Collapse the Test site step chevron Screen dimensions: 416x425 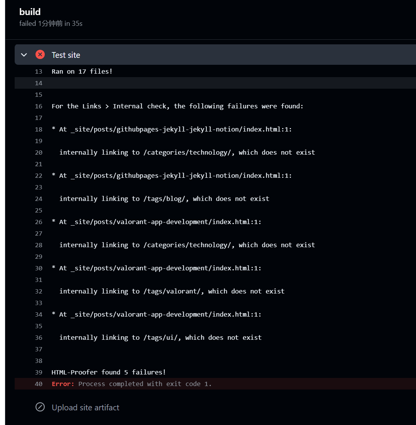click(24, 55)
